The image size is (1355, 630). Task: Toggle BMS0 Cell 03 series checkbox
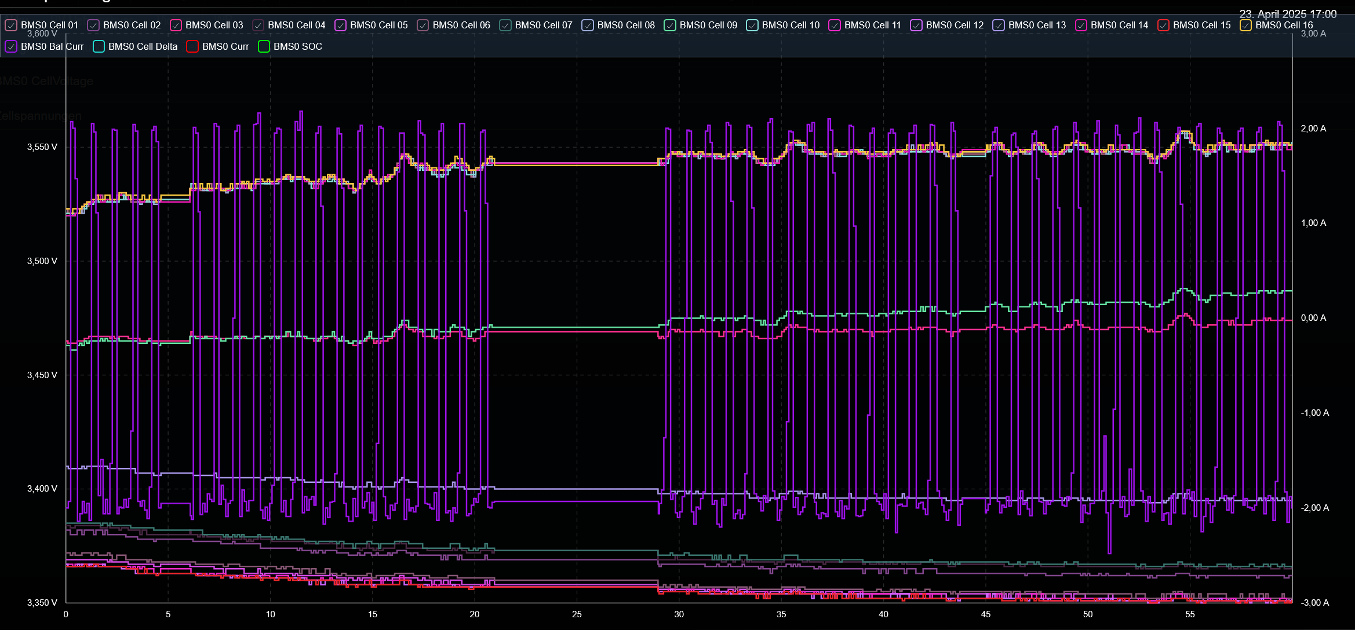pos(176,25)
